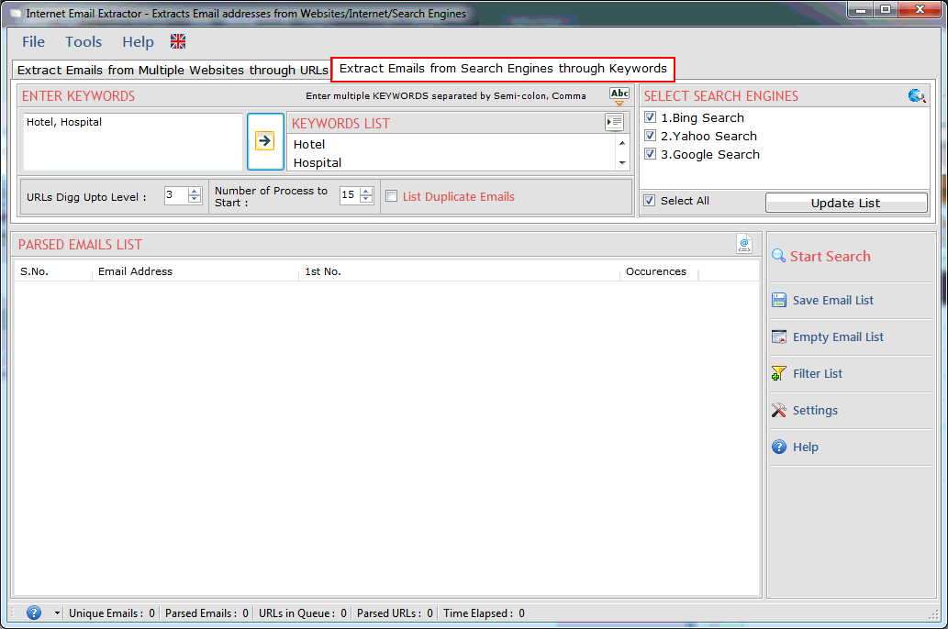This screenshot has width=948, height=629.
Task: Increase Number of Process to Start
Action: coord(366,192)
